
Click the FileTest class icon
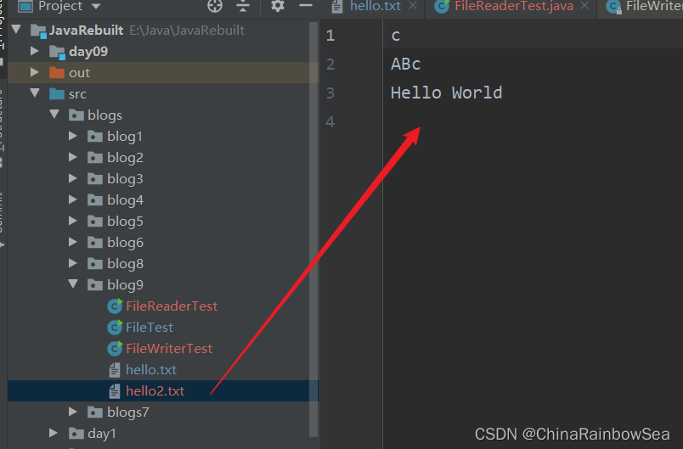pos(115,327)
